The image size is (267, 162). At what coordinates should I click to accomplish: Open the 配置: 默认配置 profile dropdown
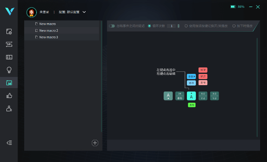72,12
